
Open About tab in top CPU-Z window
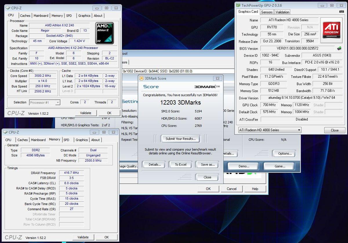tap(98, 16)
